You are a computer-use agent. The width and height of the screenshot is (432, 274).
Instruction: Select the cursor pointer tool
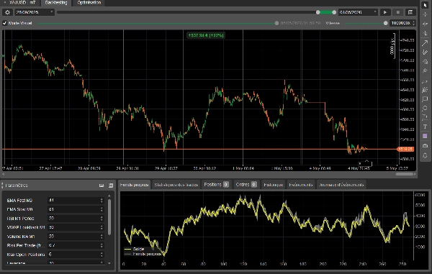tap(425, 5)
